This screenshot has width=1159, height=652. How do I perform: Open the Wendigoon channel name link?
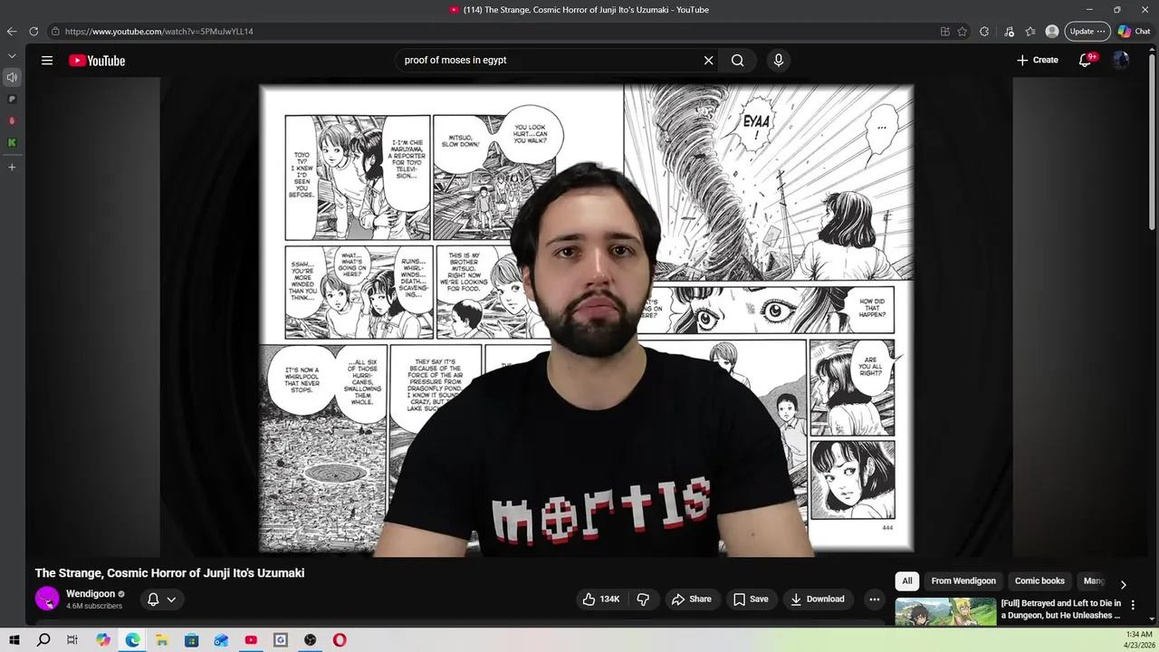pyautogui.click(x=91, y=594)
